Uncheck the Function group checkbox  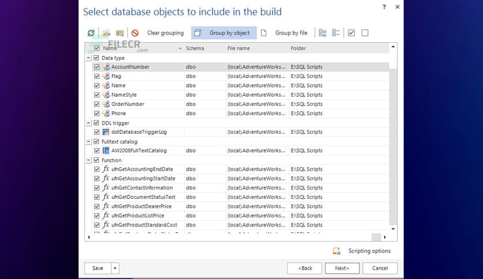click(x=96, y=160)
